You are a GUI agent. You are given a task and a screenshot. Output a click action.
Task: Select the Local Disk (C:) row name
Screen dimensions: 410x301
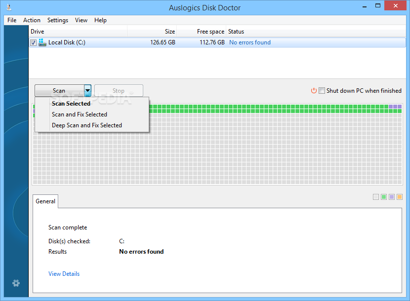(x=67, y=42)
